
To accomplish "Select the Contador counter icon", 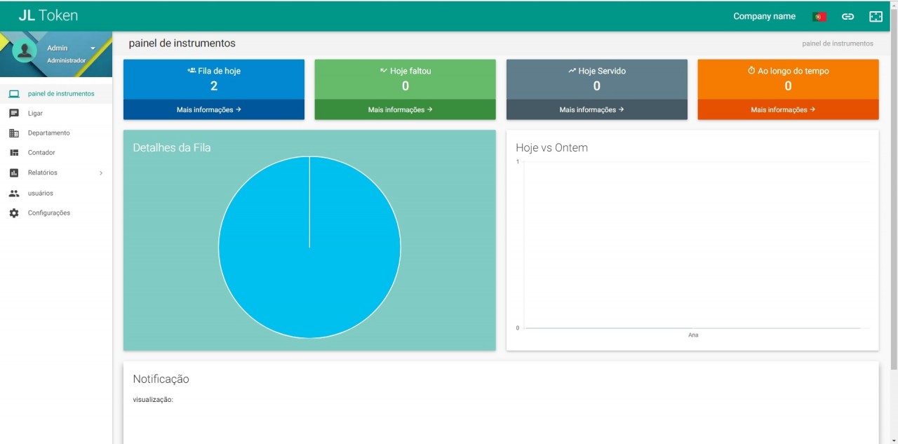I will coord(13,152).
